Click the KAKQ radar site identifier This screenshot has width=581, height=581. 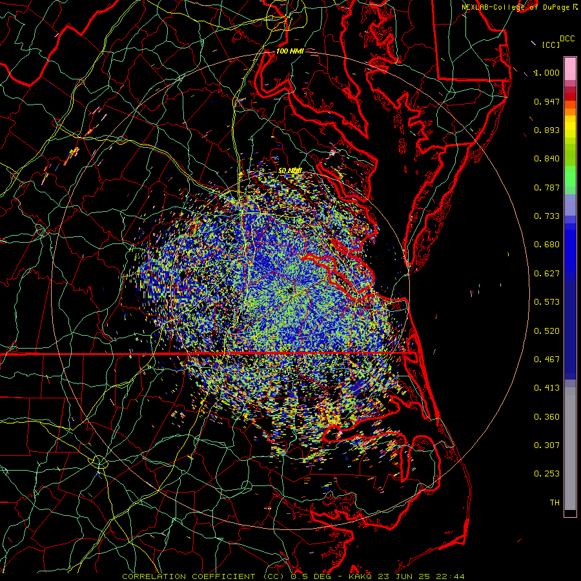click(x=362, y=576)
